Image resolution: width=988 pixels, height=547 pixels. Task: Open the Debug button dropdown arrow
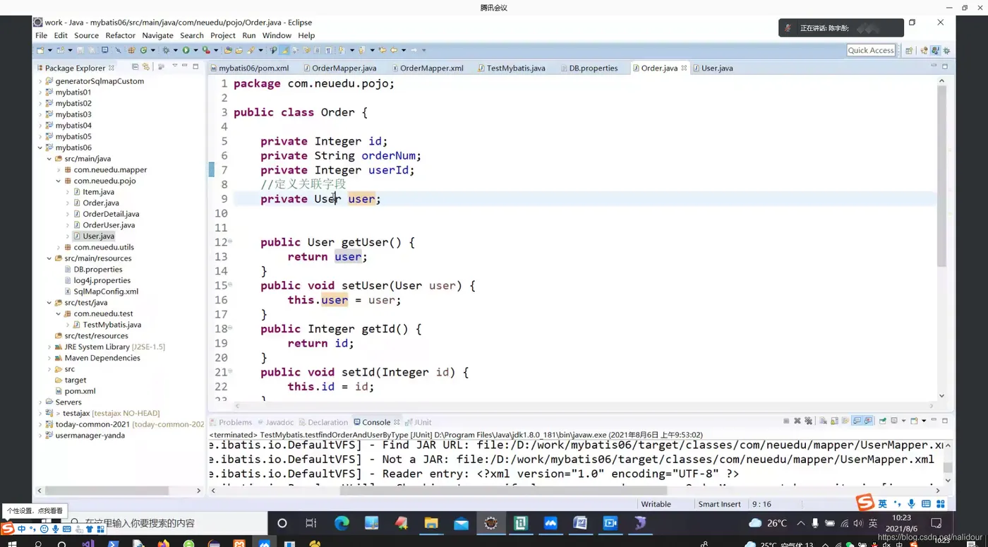tap(175, 50)
